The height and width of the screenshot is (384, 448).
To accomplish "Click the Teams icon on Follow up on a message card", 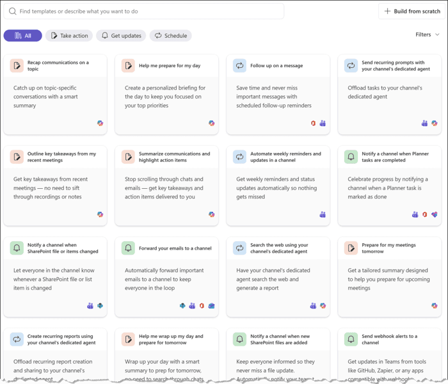I will (x=323, y=123).
